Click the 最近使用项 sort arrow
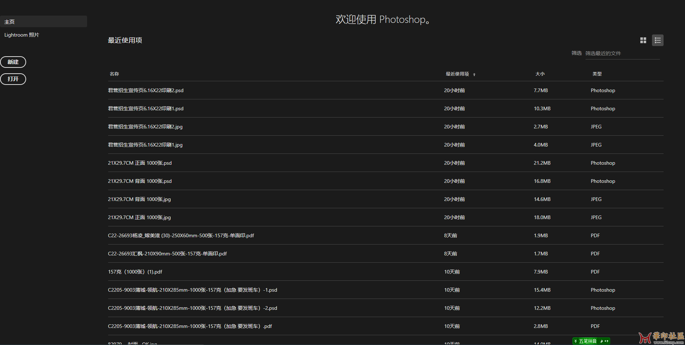 pyautogui.click(x=474, y=74)
